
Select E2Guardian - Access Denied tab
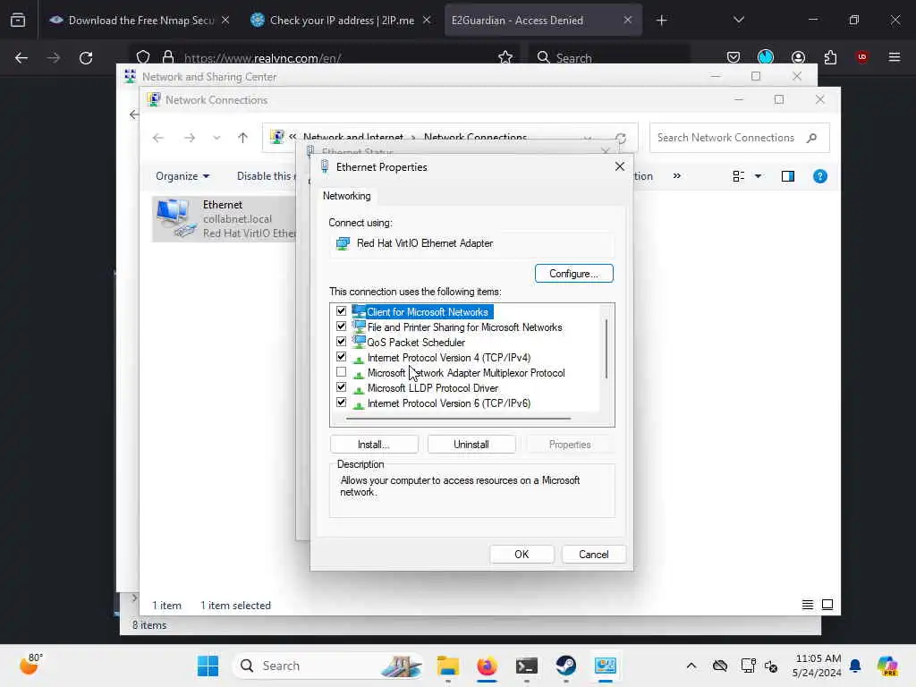pyautogui.click(x=543, y=20)
